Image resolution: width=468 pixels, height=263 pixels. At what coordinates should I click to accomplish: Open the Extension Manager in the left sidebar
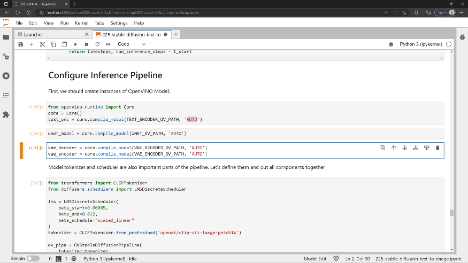pos(6,114)
